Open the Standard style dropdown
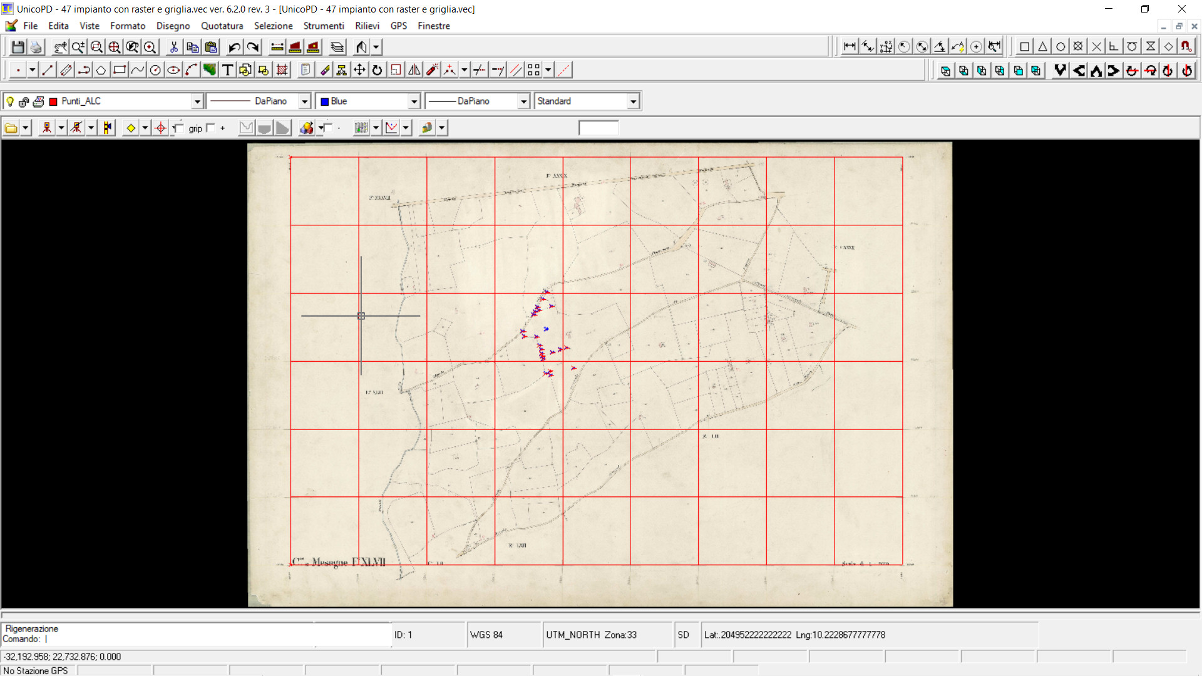Image resolution: width=1202 pixels, height=676 pixels. [x=633, y=101]
